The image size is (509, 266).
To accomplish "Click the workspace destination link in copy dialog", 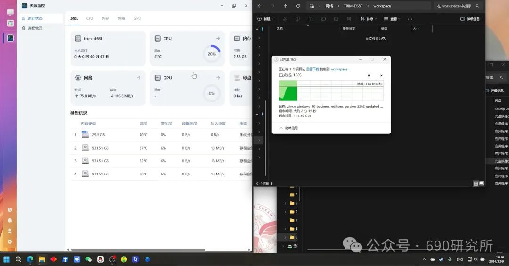I will click(x=339, y=69).
